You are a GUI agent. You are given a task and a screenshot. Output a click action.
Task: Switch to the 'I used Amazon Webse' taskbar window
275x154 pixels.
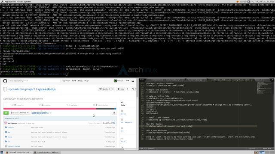(x=47, y=152)
